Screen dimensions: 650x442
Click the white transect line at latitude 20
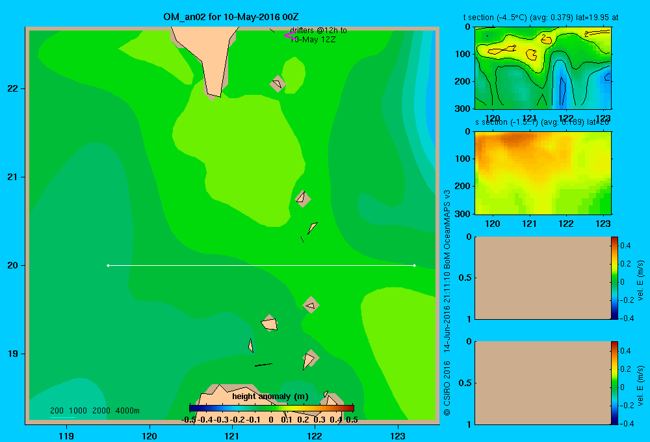point(261,265)
